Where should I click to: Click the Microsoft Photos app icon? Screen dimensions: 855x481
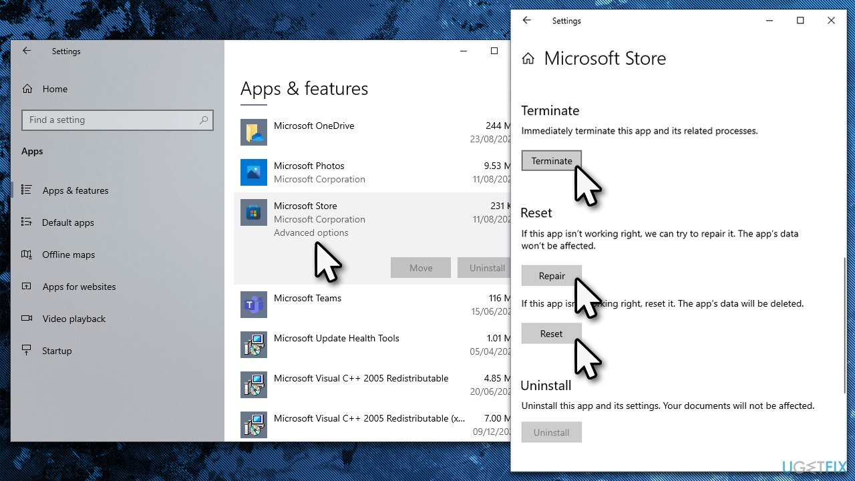pyautogui.click(x=254, y=172)
